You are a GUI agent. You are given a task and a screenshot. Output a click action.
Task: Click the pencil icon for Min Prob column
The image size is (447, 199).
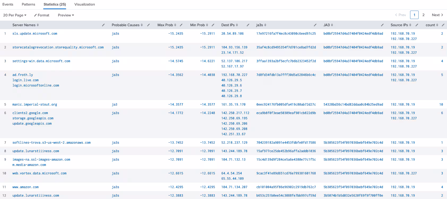coord(213,25)
